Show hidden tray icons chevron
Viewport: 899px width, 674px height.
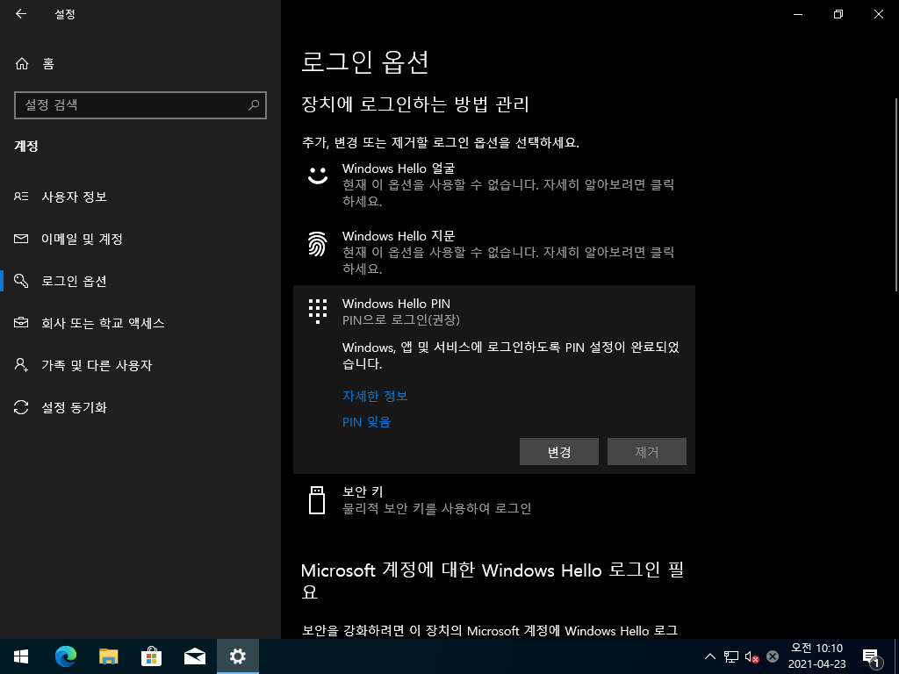[709, 656]
